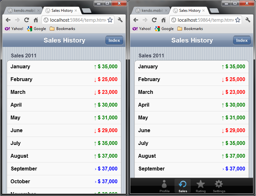The height and width of the screenshot is (196, 256).
Task: Open the Settings gear in bottom bar
Action: [219, 186]
